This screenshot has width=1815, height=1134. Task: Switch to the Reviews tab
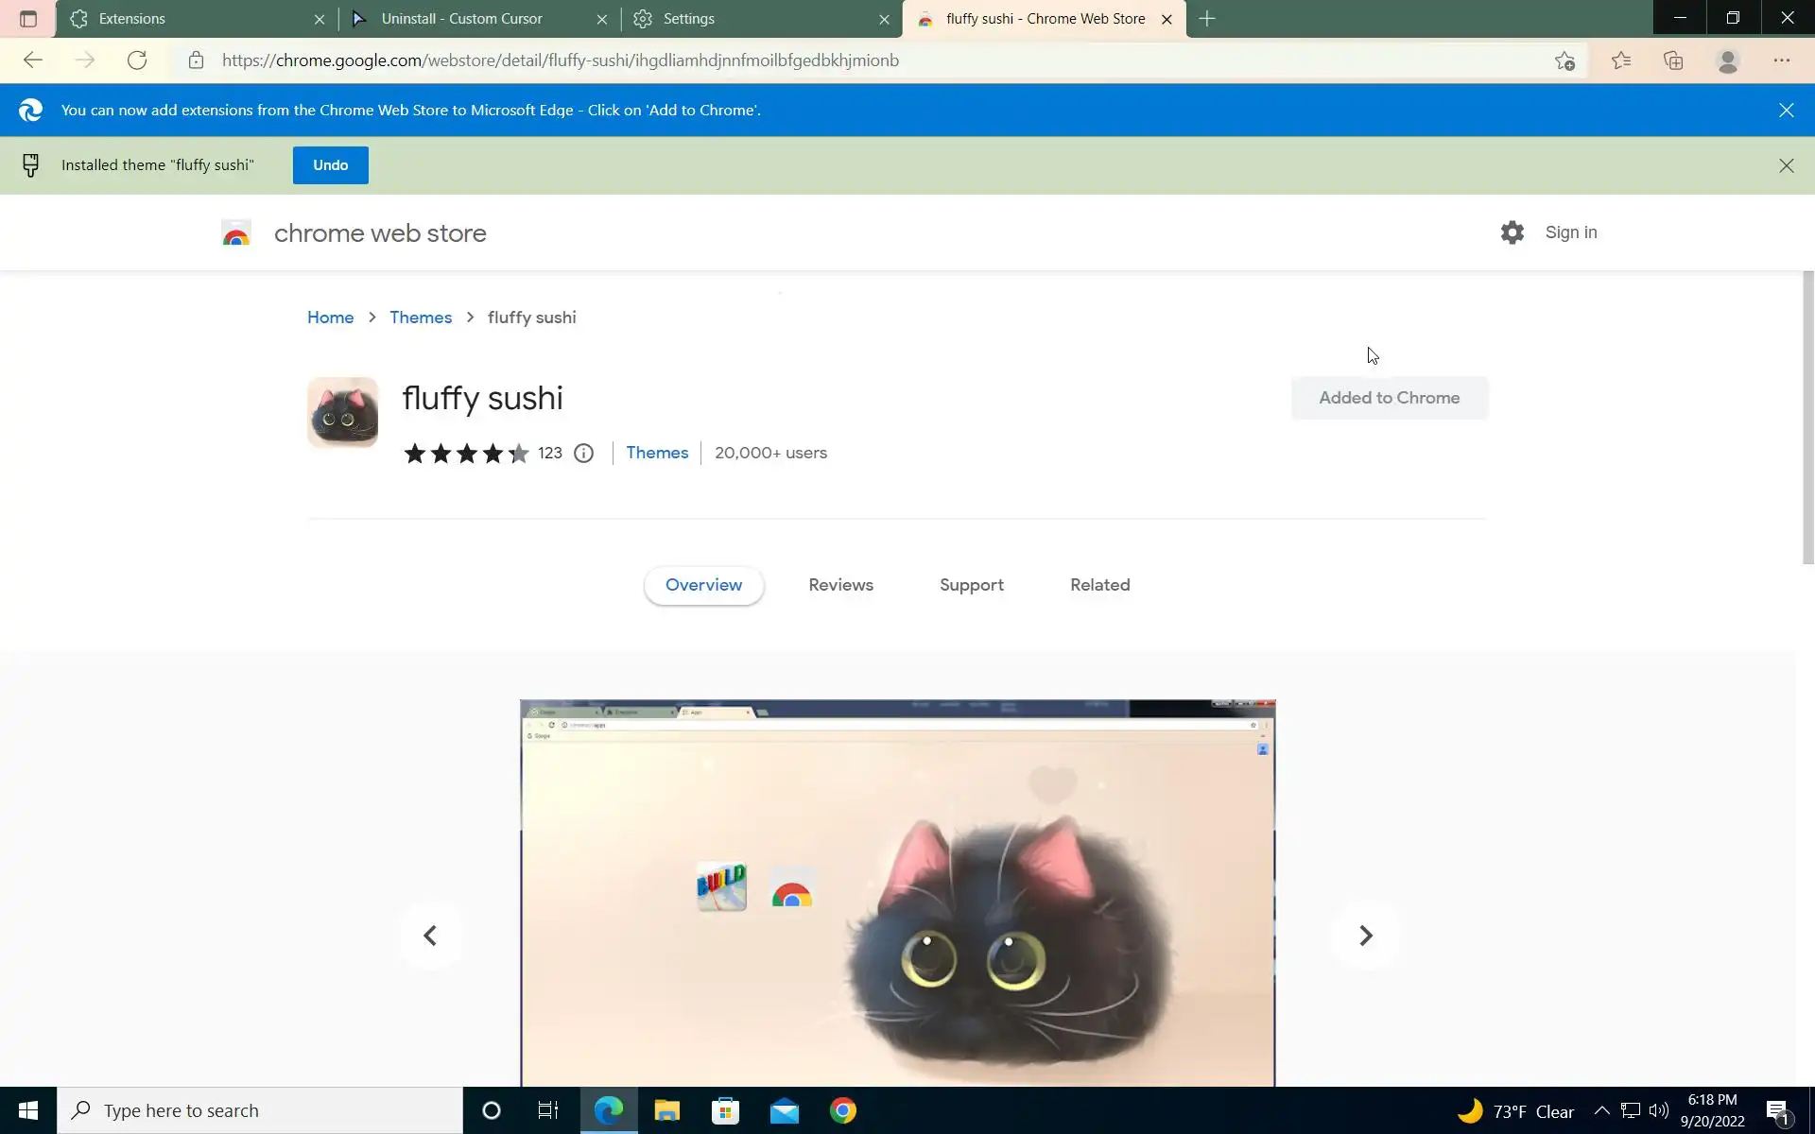[840, 585]
